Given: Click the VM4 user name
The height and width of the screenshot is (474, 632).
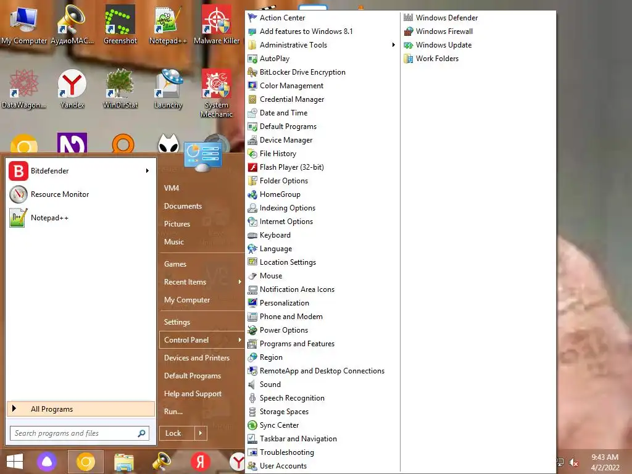Looking at the screenshot, I should coord(172,188).
